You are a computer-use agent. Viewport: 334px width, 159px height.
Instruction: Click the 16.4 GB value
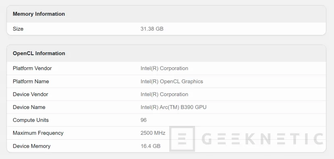click(150, 146)
